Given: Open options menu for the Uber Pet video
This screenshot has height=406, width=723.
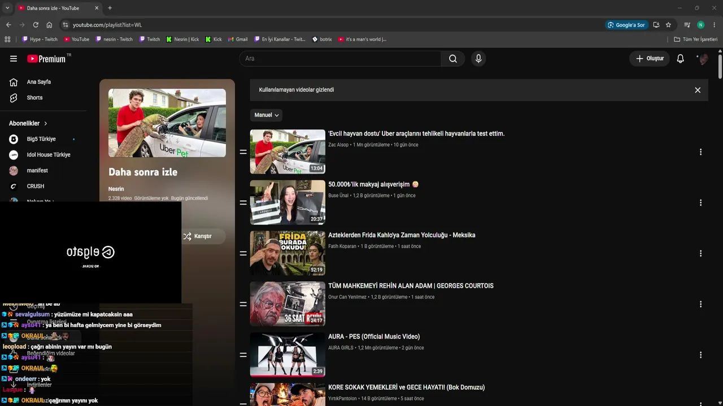Looking at the screenshot, I should (x=700, y=152).
